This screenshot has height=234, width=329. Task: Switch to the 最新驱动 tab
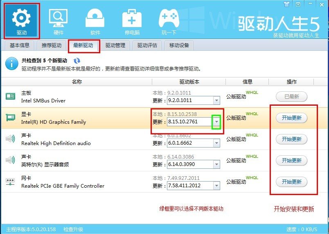click(x=83, y=45)
